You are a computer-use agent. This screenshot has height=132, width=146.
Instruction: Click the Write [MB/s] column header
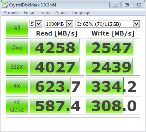113,33
